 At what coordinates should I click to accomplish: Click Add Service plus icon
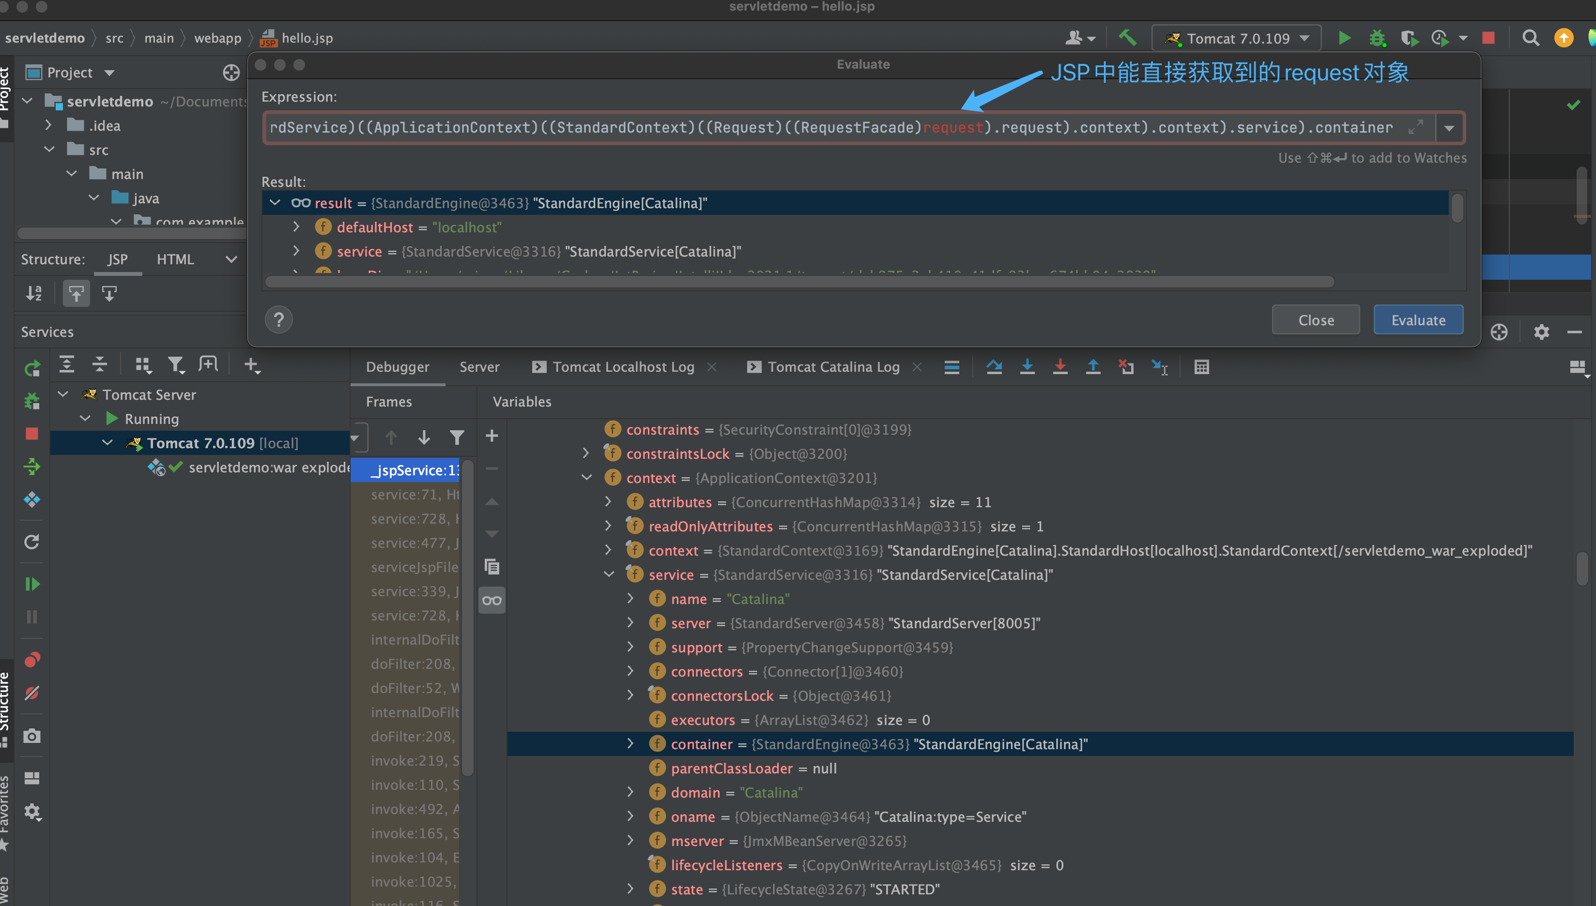tap(251, 364)
